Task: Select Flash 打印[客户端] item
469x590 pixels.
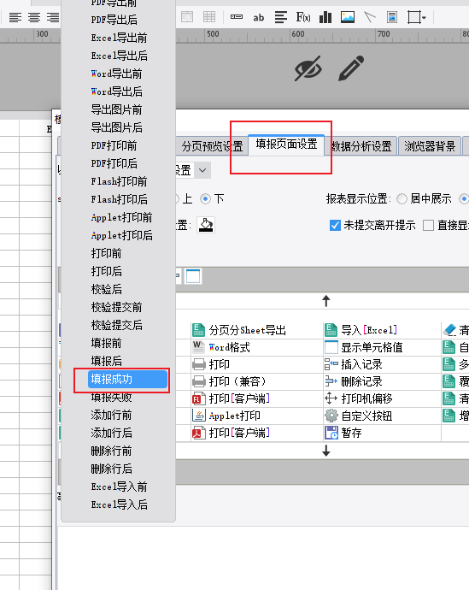Action: coord(231,398)
